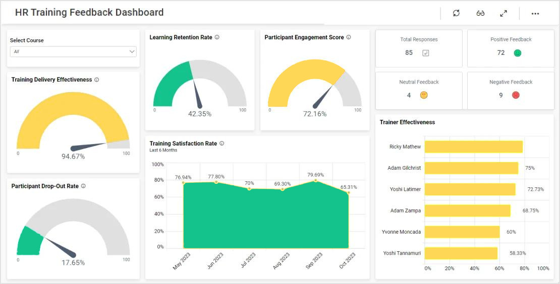Click the Neutral Feedback card

pos(419,91)
